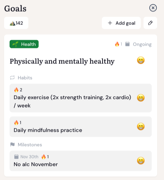This screenshot has height=180, width=164.
Task: Open the Daily mindfulness practice habit
Action: pos(81,127)
